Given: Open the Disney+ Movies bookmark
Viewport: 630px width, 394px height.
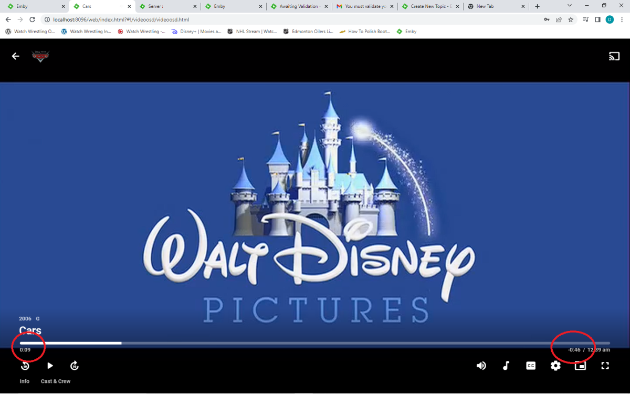Looking at the screenshot, I should coord(197,32).
